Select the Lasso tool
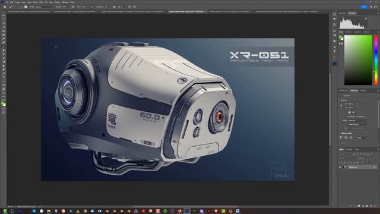380x214 pixels. click(x=4, y=23)
